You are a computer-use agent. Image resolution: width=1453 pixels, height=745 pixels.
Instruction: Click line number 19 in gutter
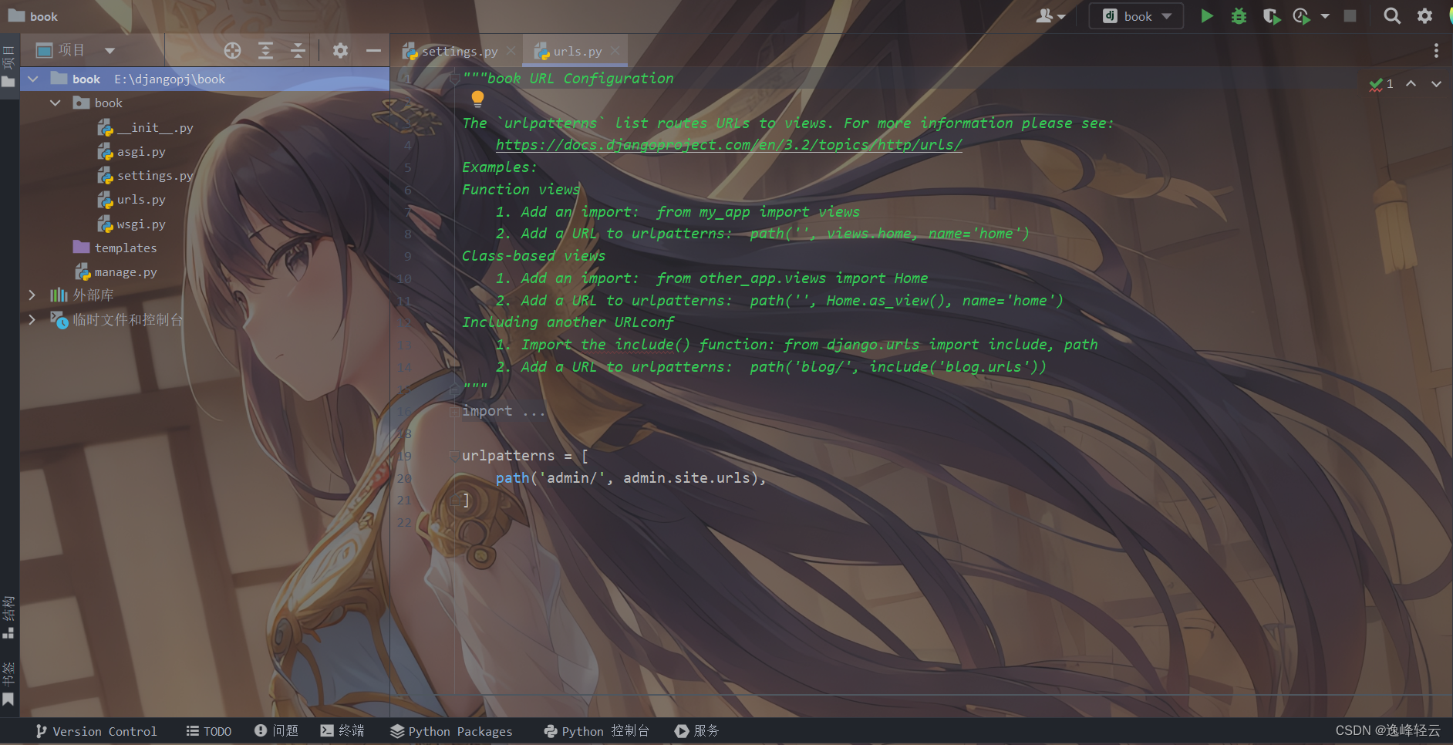[x=404, y=456]
